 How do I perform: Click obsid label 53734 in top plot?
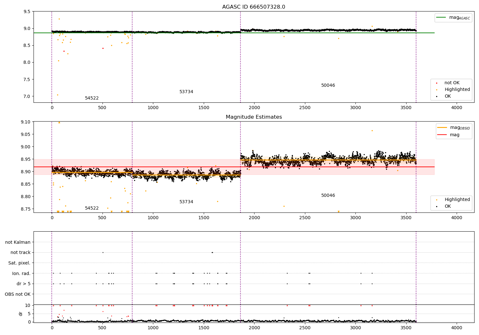pyautogui.click(x=186, y=92)
